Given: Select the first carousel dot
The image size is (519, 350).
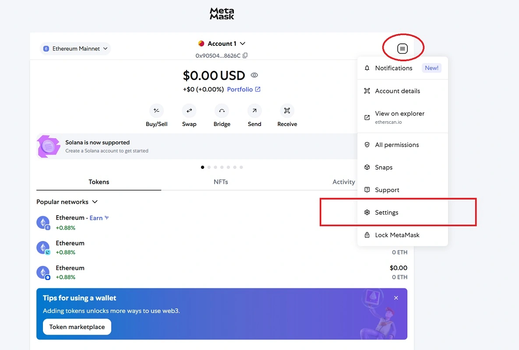Looking at the screenshot, I should [203, 167].
